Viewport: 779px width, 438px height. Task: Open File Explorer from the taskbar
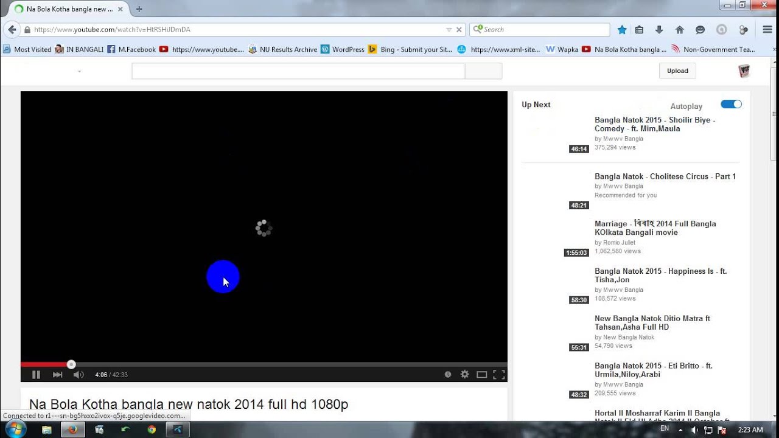(x=47, y=429)
